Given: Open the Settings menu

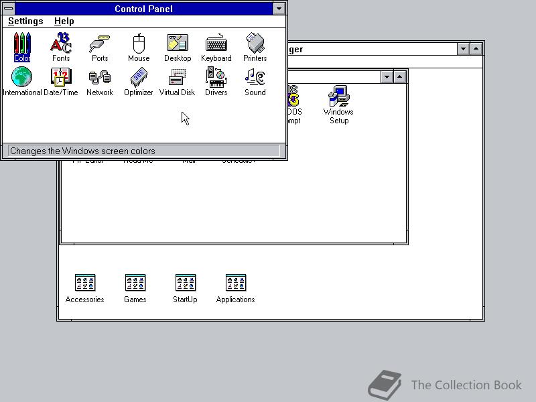Looking at the screenshot, I should [25, 21].
